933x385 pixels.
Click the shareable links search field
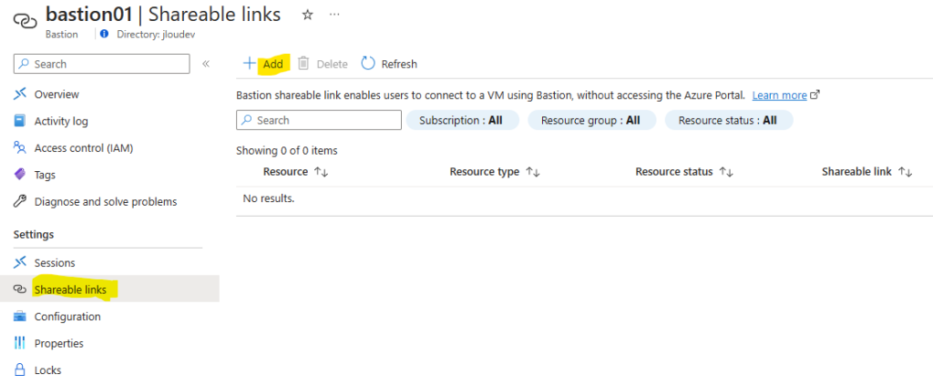click(319, 120)
